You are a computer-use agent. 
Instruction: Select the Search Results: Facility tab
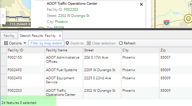pos(38,36)
